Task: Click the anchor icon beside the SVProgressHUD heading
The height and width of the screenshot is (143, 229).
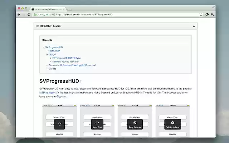Action: coord(81,82)
